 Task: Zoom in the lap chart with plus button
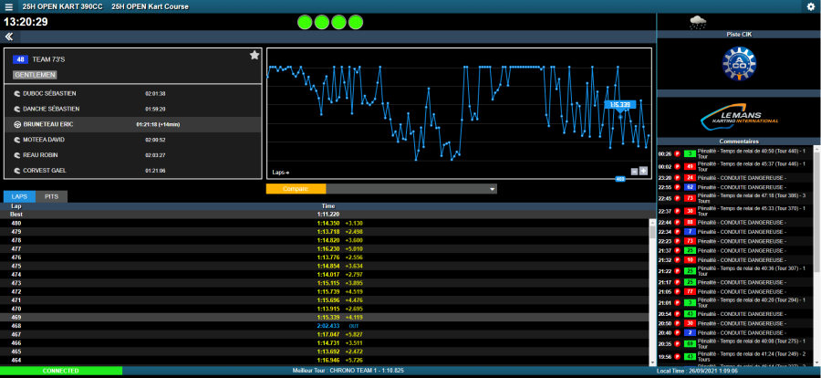(x=643, y=171)
